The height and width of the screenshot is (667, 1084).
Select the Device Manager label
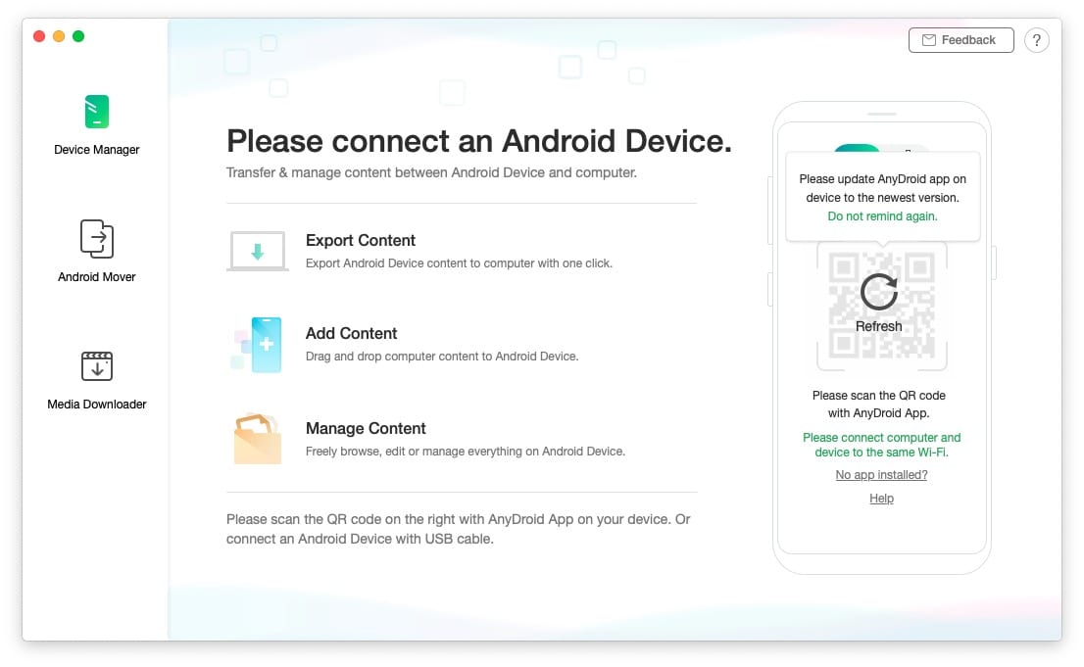97,150
